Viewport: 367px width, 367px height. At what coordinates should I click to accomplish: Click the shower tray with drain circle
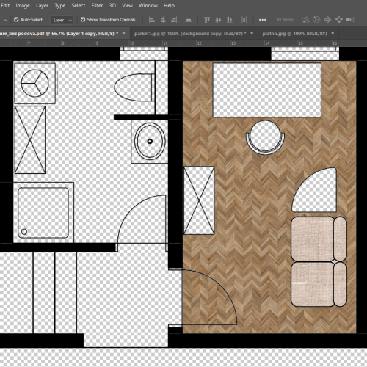(43, 213)
